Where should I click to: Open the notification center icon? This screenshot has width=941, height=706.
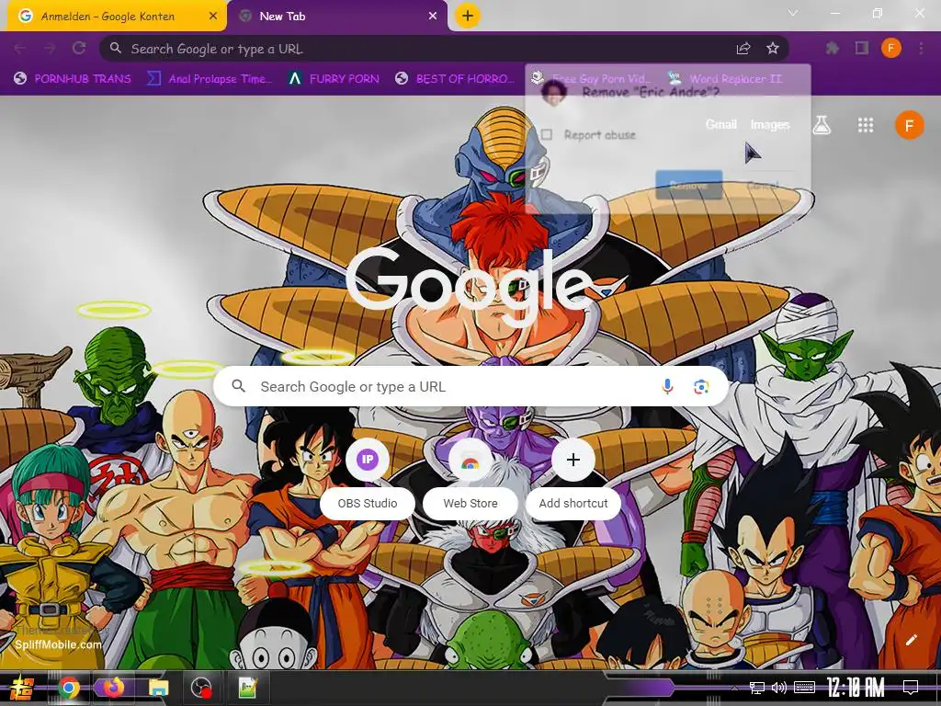click(x=911, y=688)
